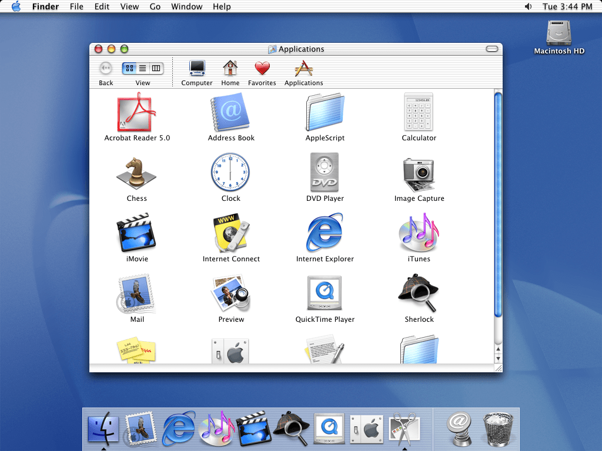Select icon view in the Finder toolbar
The height and width of the screenshot is (451, 602).
[129, 68]
